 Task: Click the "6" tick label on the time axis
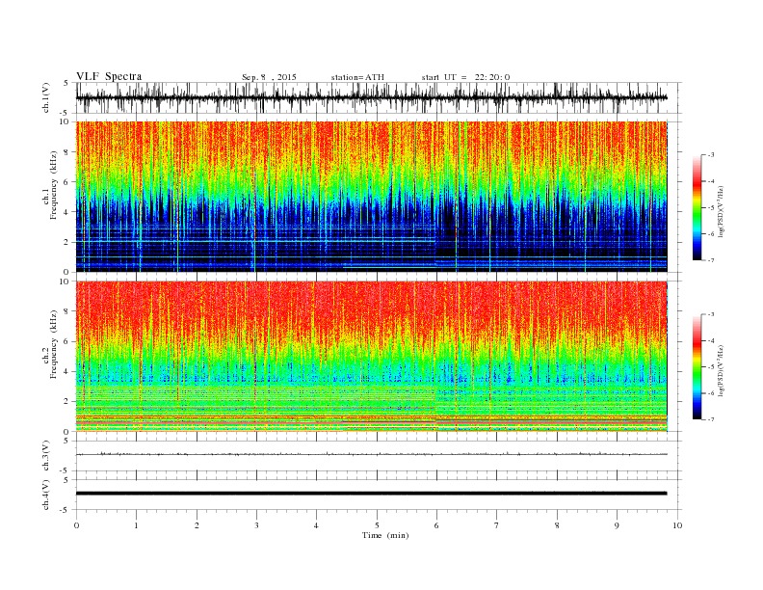(436, 525)
